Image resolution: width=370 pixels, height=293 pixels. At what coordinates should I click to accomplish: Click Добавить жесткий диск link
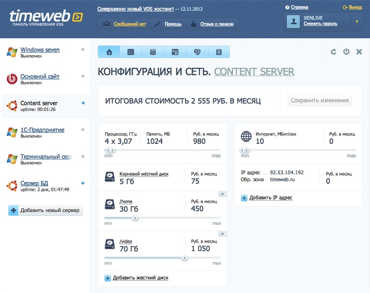point(141,278)
